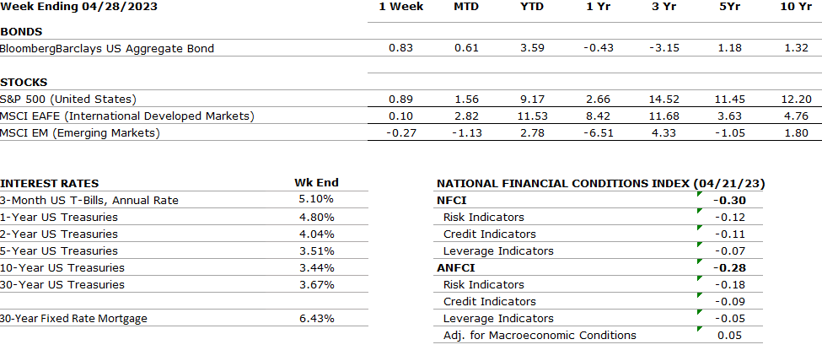Image resolution: width=822 pixels, height=350 pixels.
Task: Click the Wk End column header
Action: point(316,183)
